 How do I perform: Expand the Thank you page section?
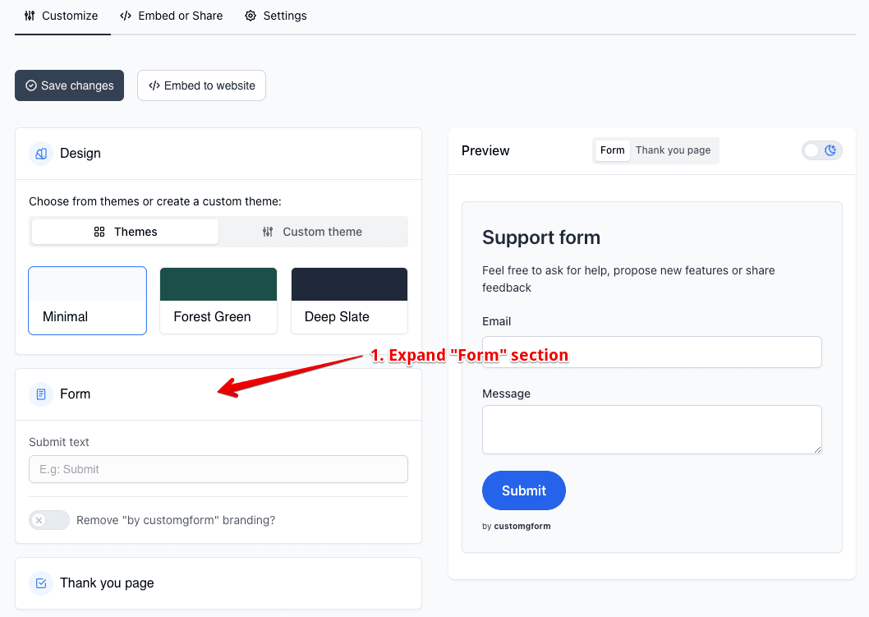[x=218, y=583]
